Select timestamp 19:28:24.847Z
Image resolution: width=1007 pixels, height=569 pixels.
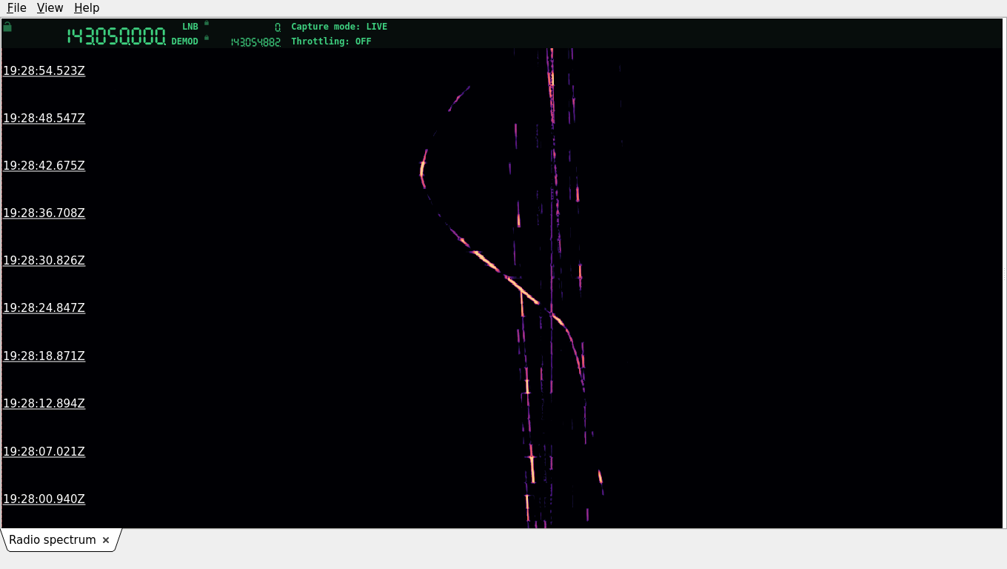(44, 307)
